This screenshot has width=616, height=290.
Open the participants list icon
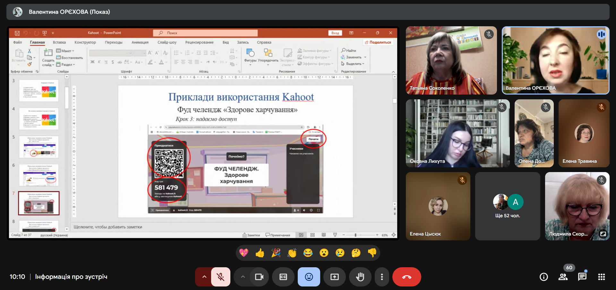pyautogui.click(x=563, y=277)
